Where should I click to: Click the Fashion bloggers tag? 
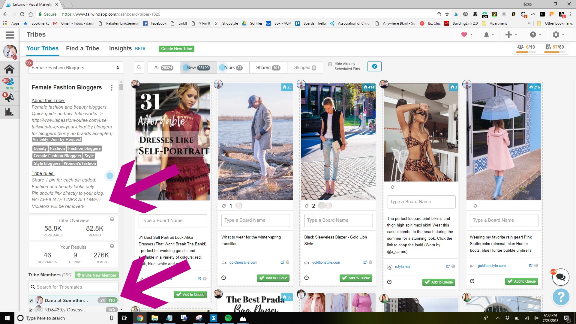84,148
